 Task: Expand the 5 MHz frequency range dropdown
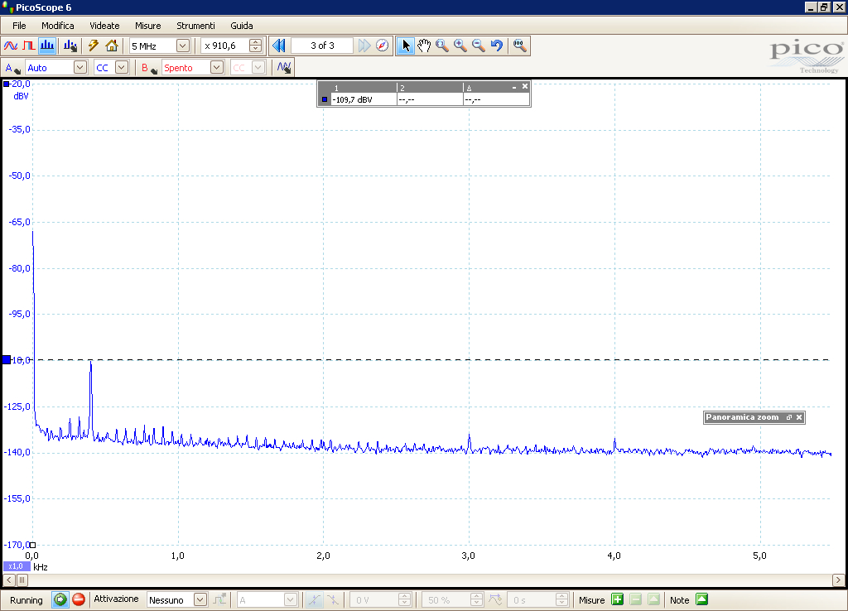183,46
